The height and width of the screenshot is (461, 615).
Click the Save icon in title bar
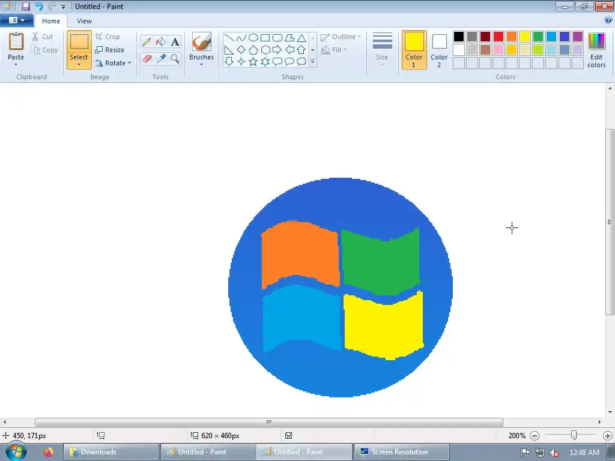[25, 6]
